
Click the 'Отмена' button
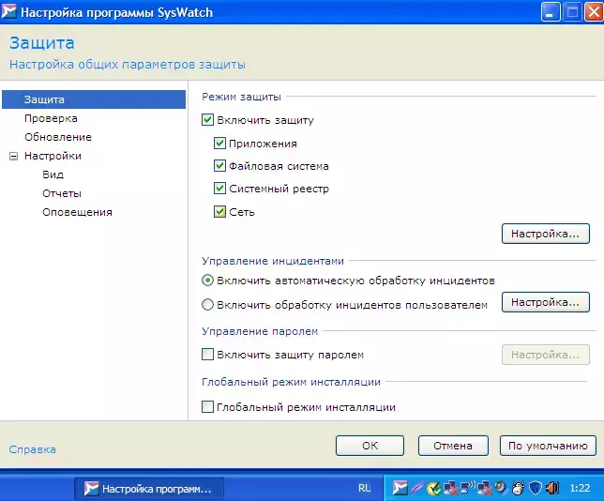pos(453,446)
